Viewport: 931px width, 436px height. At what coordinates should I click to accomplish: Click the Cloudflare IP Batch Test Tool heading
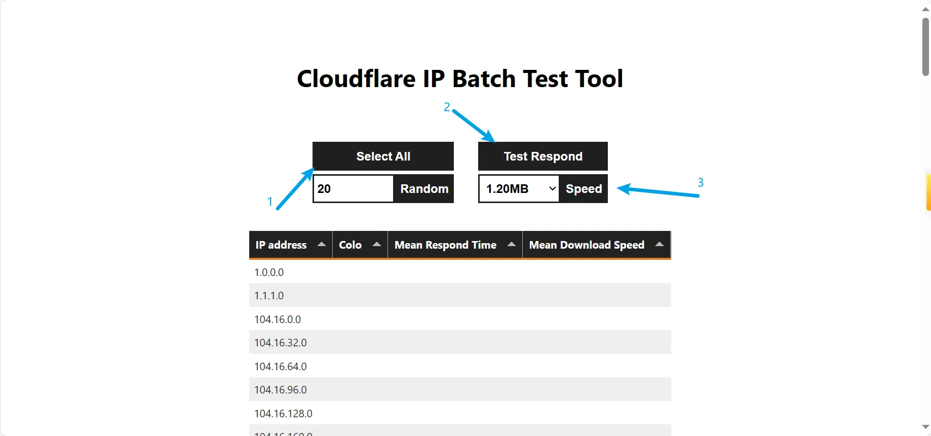click(460, 79)
